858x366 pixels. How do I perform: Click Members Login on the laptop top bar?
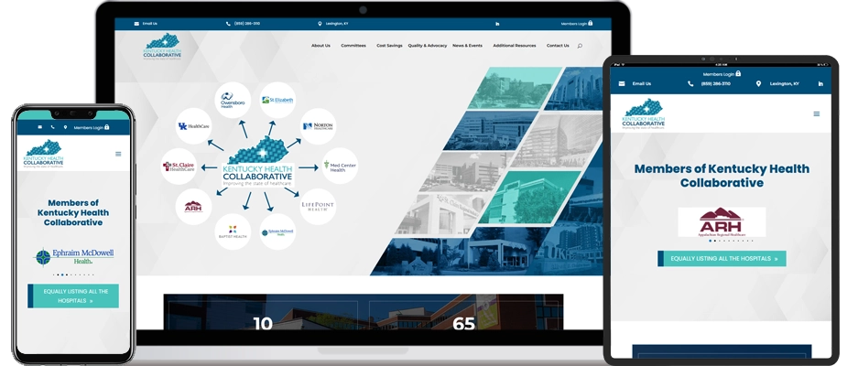pyautogui.click(x=577, y=24)
